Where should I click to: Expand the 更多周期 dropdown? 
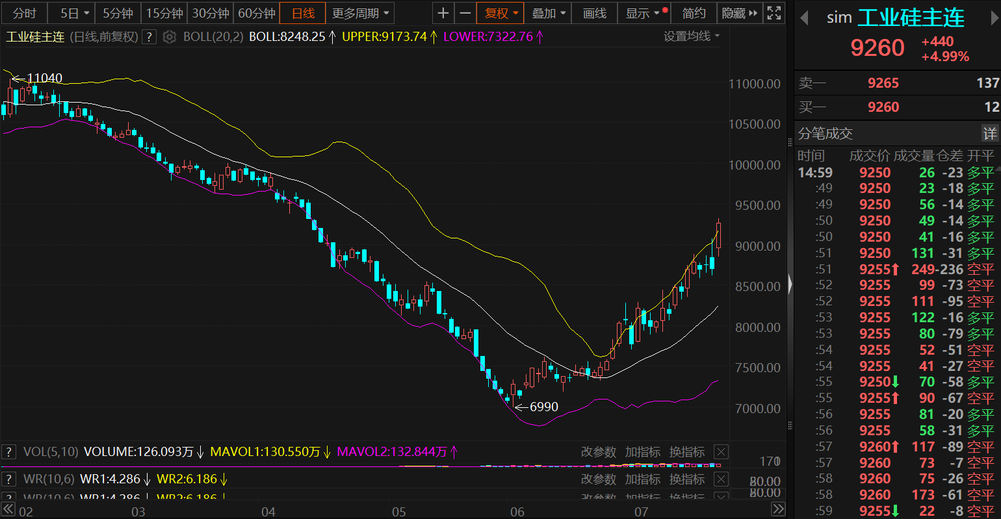tap(361, 13)
